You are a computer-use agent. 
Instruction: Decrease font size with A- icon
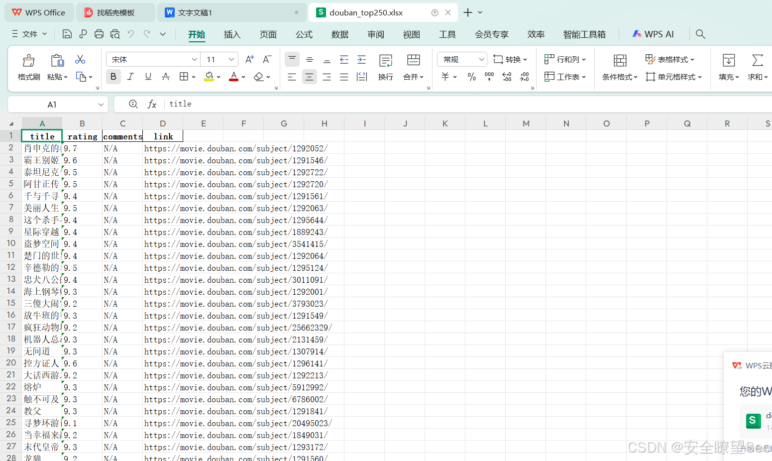pos(267,59)
